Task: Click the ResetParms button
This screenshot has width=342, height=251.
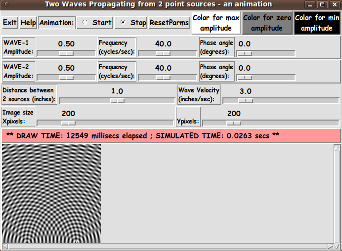Action: coord(169,22)
